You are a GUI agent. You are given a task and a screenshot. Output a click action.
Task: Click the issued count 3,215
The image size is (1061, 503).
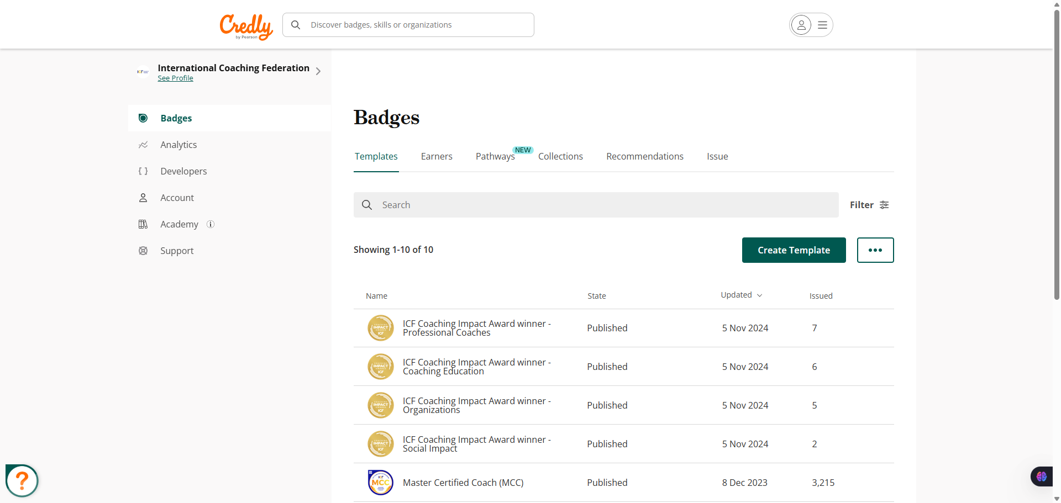tap(823, 483)
